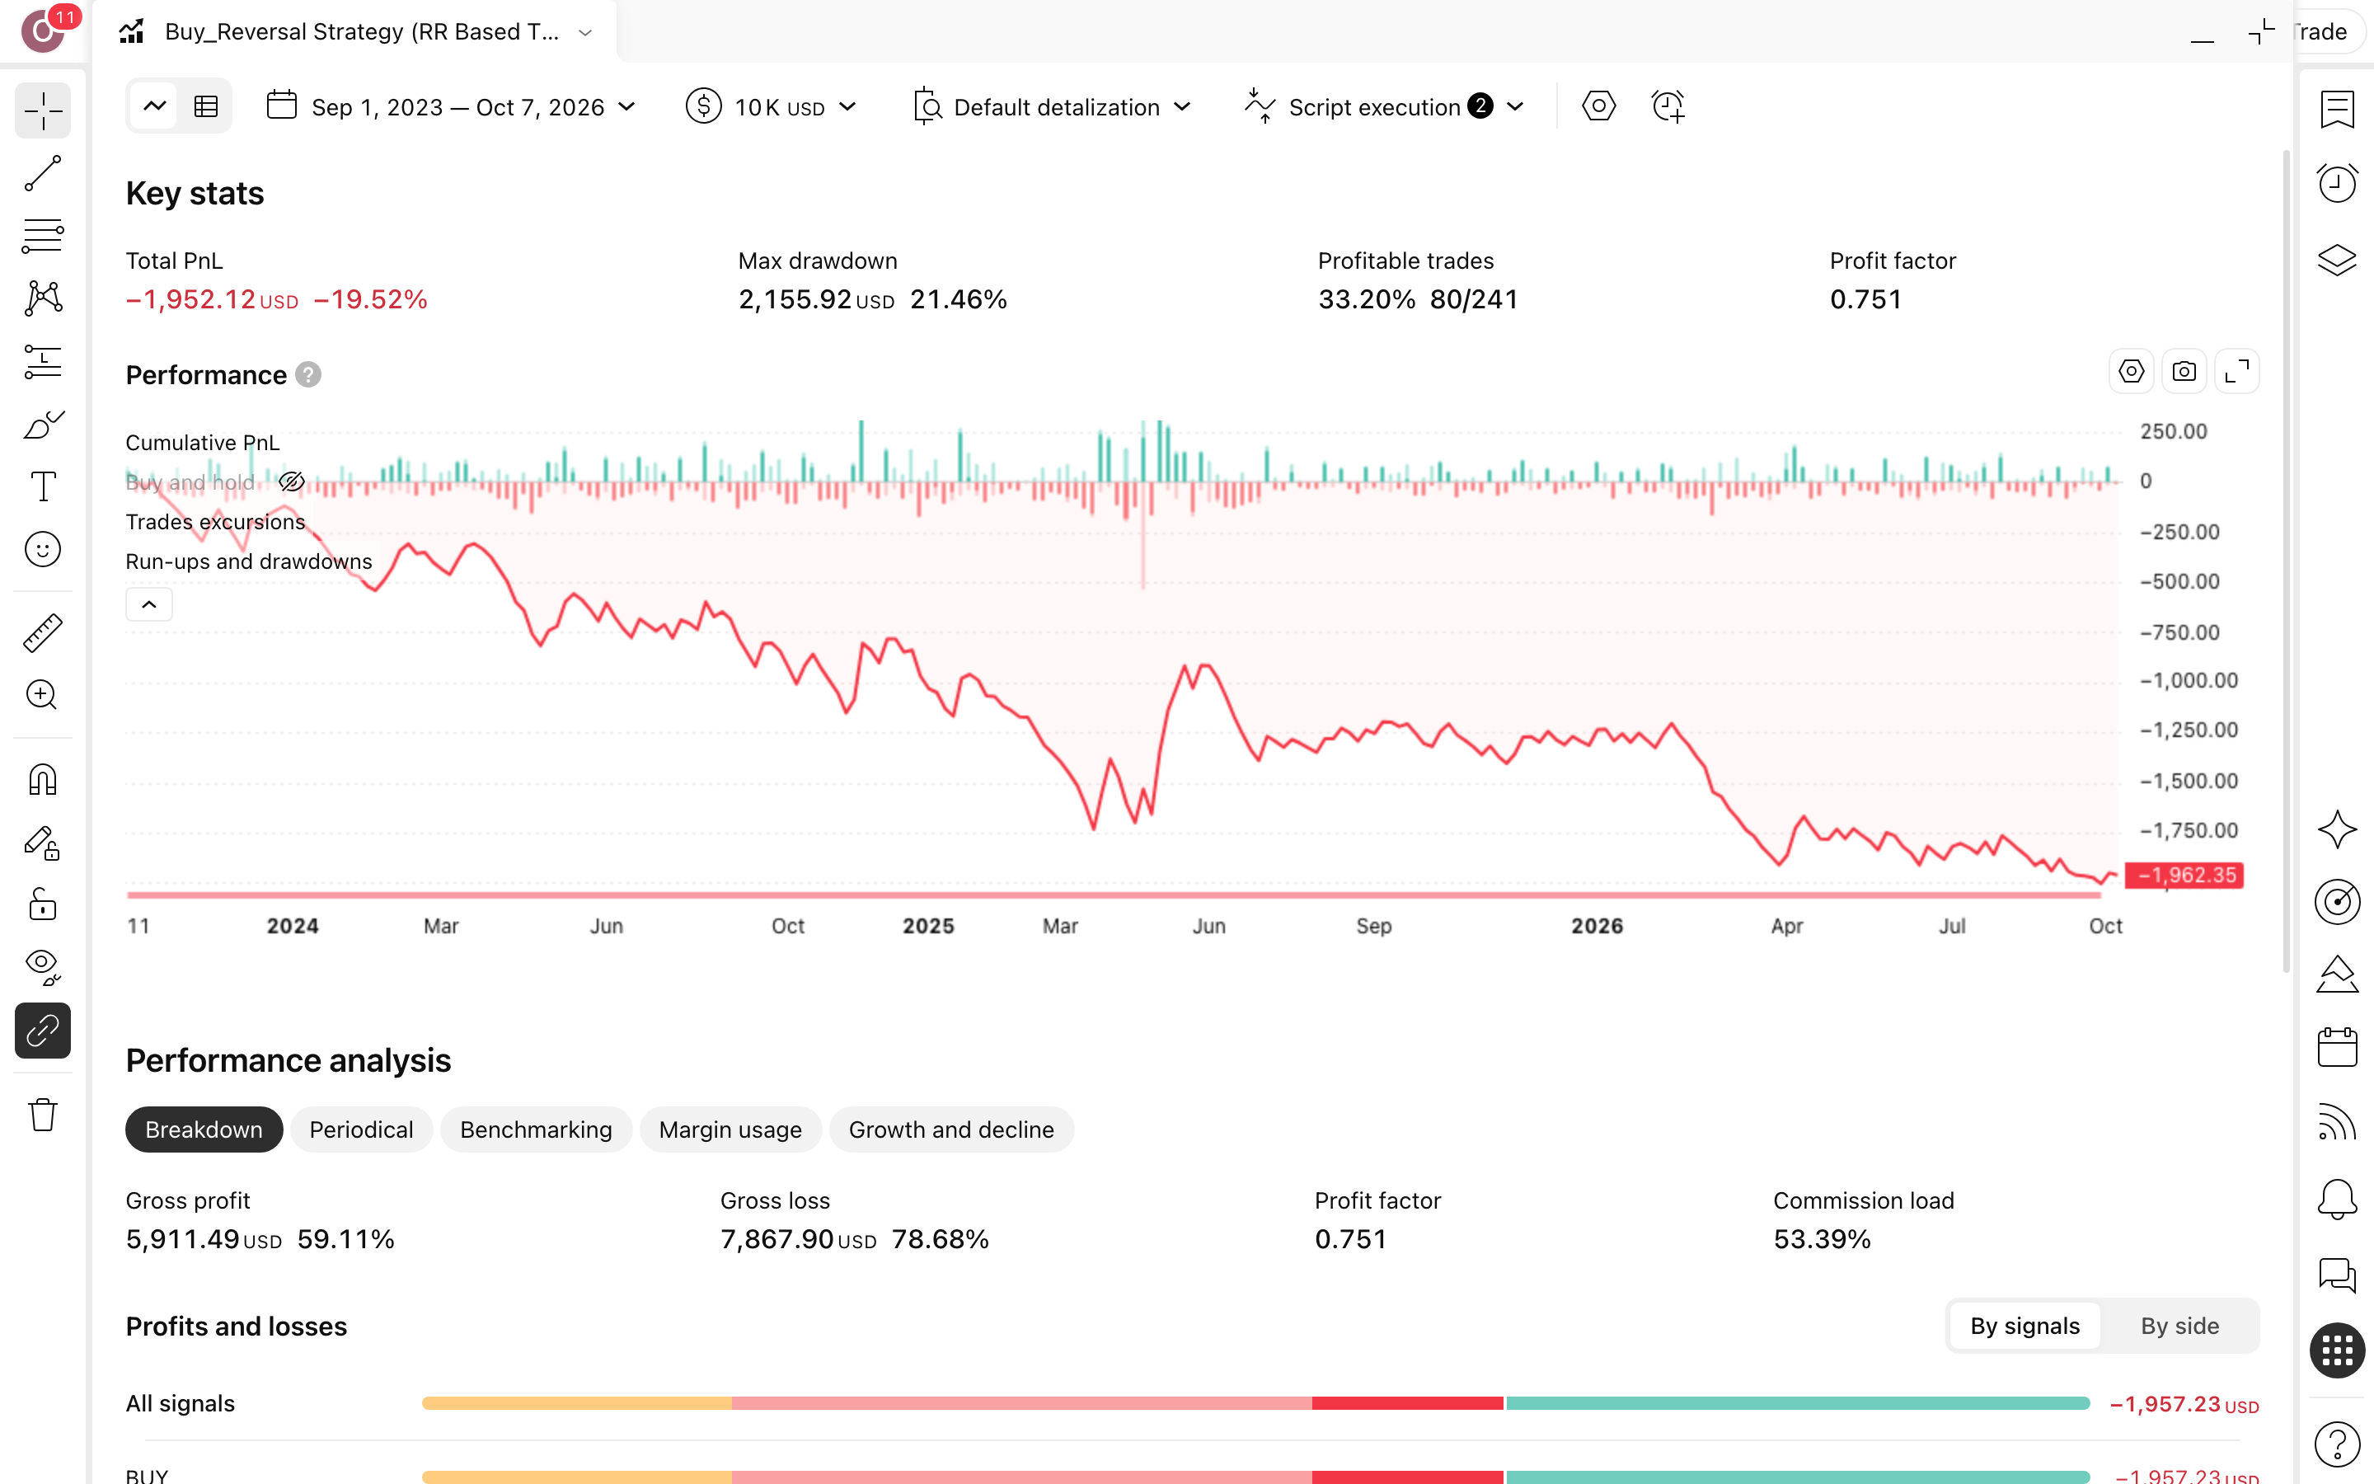
Task: Toggle stay in drawing mode
Action: coord(43,843)
